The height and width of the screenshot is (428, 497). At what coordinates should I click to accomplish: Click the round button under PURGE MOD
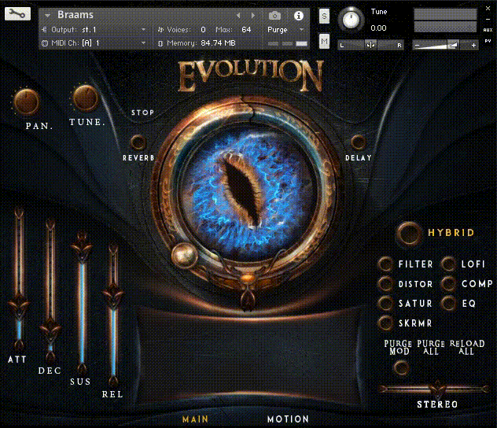(401, 367)
